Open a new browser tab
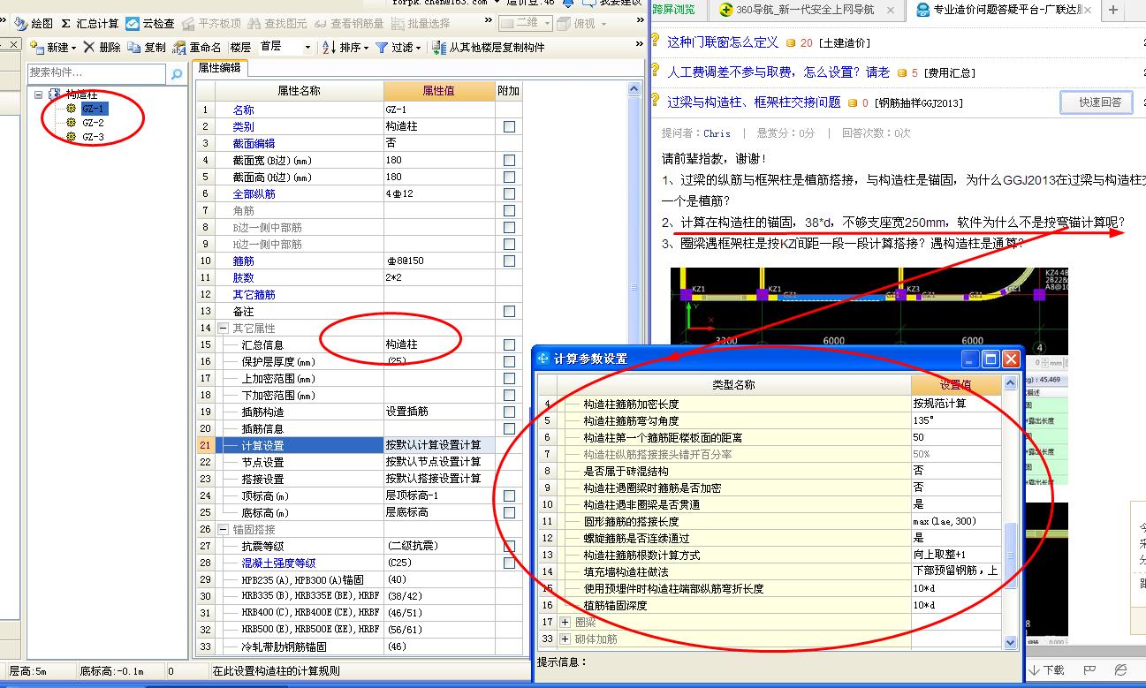This screenshot has width=1146, height=688. [1112, 10]
